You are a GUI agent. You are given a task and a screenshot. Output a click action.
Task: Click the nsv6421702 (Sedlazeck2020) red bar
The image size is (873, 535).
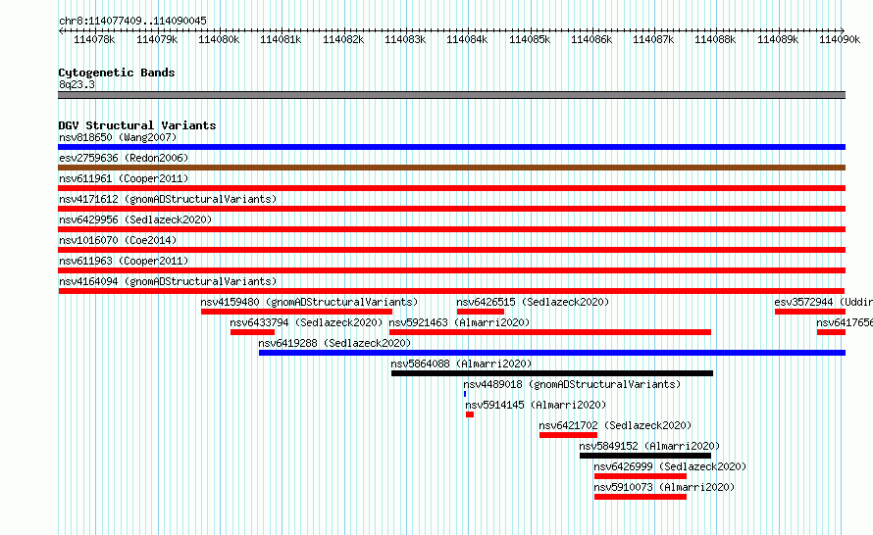pos(569,435)
